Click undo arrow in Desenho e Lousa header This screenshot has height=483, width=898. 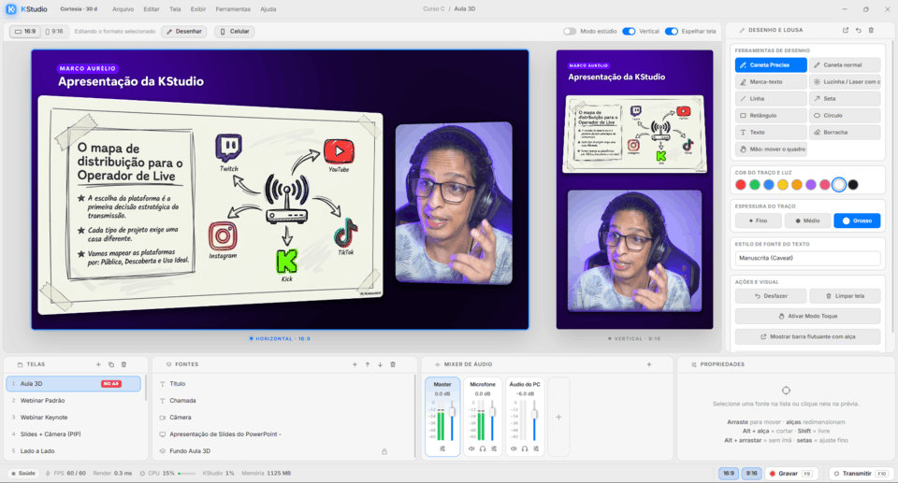coord(858,30)
